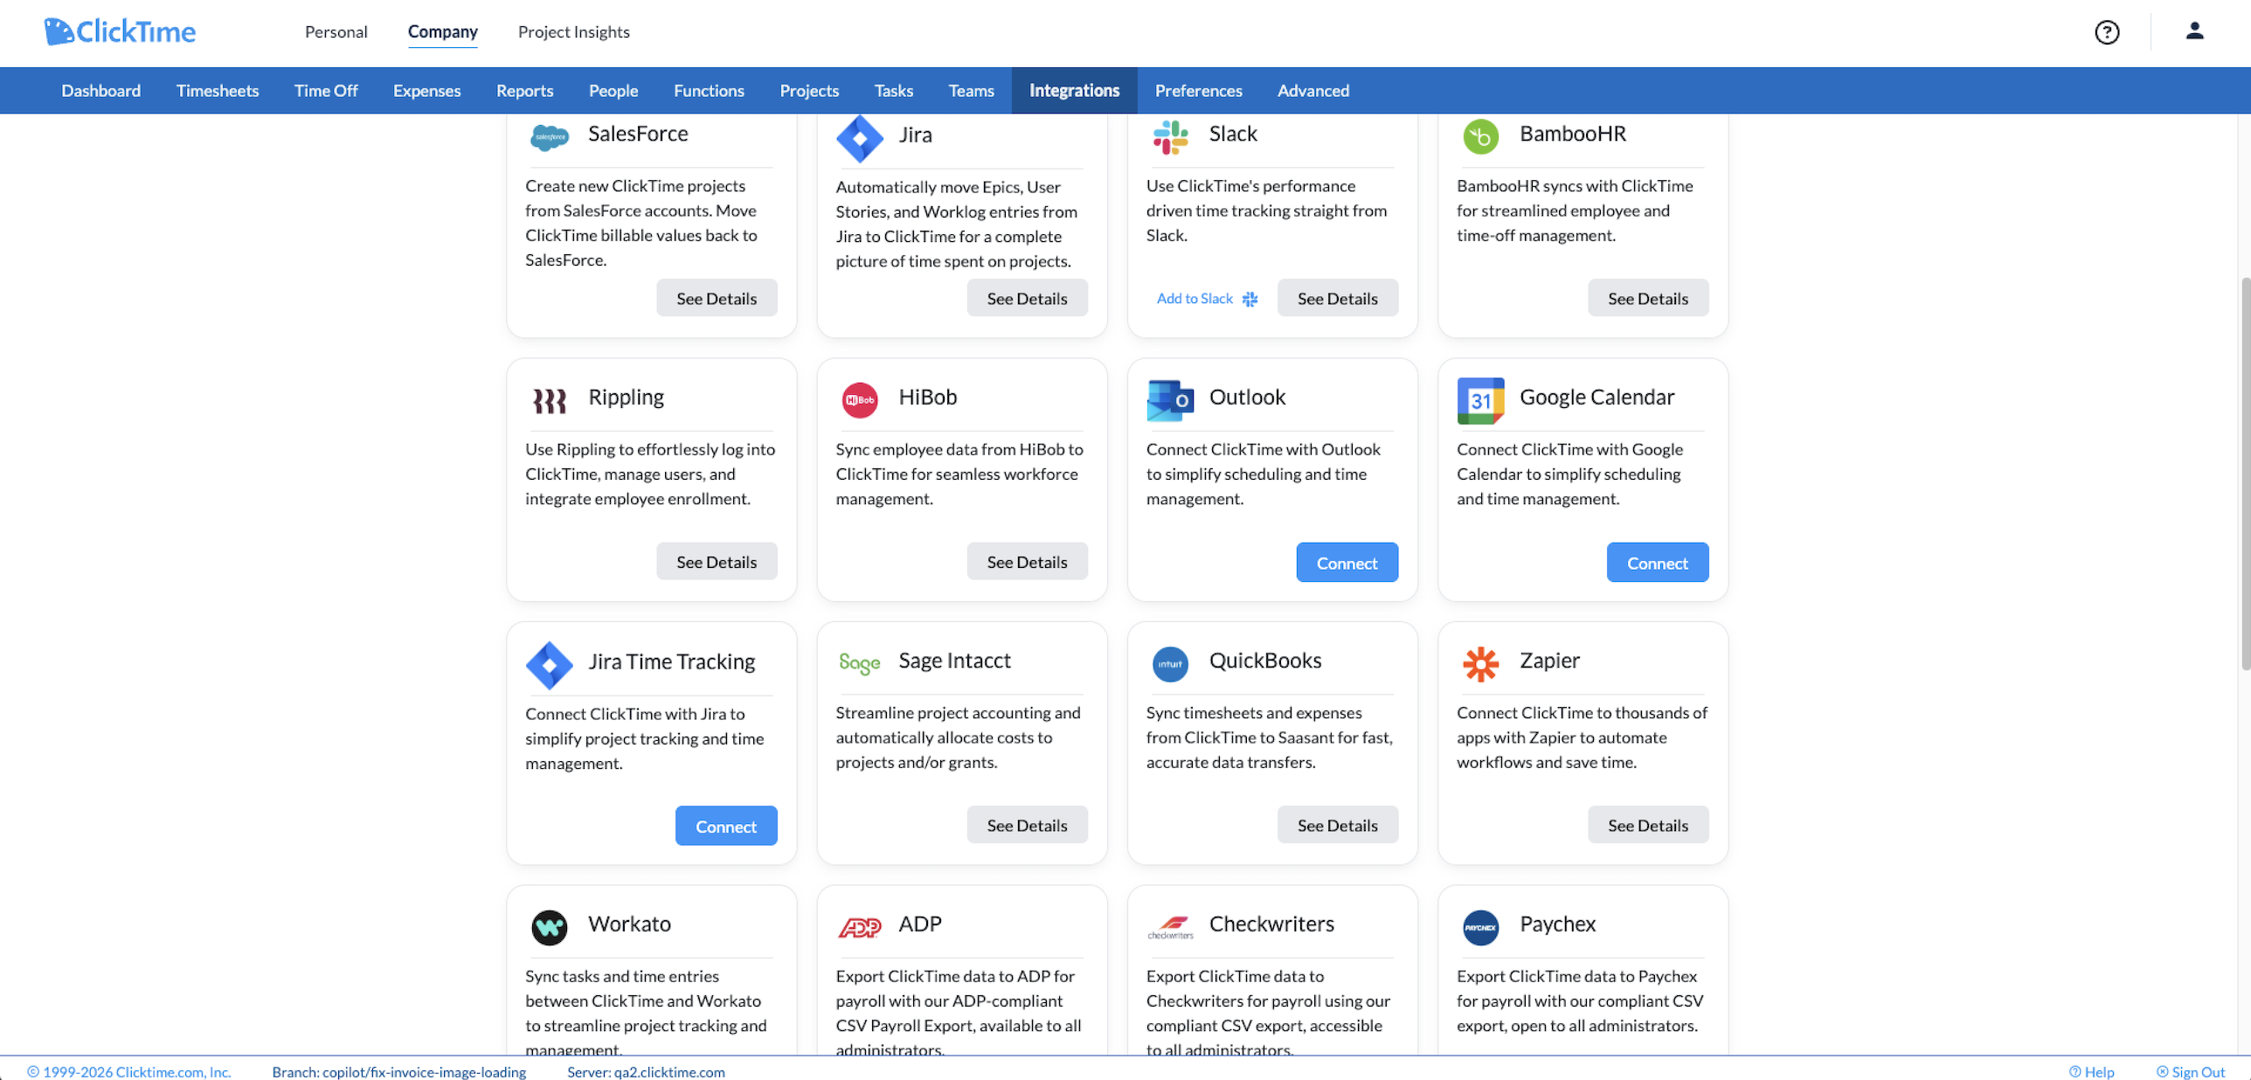See Details for BambooHR integration

click(1647, 298)
